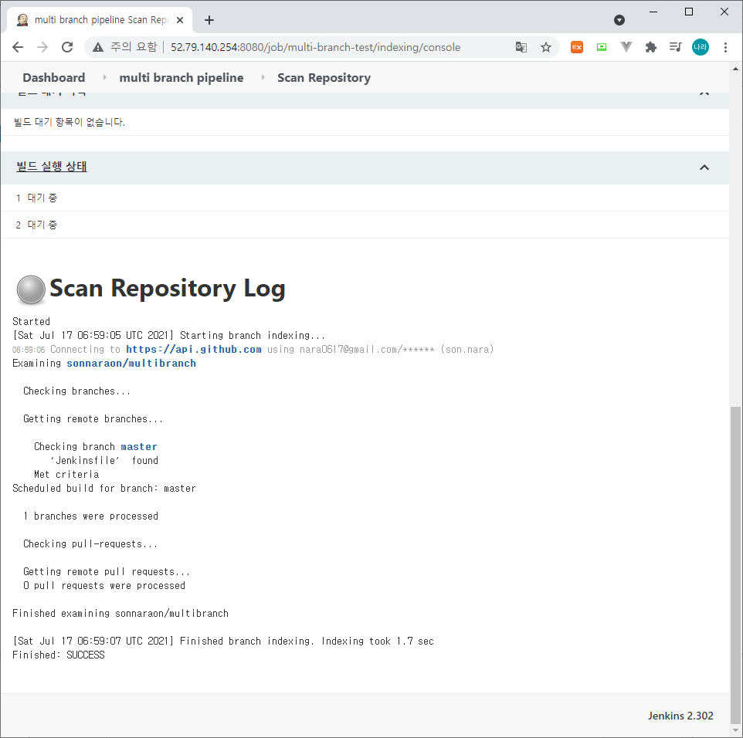Open Scan Repository breadcrumb
743x738 pixels.
pyautogui.click(x=324, y=78)
